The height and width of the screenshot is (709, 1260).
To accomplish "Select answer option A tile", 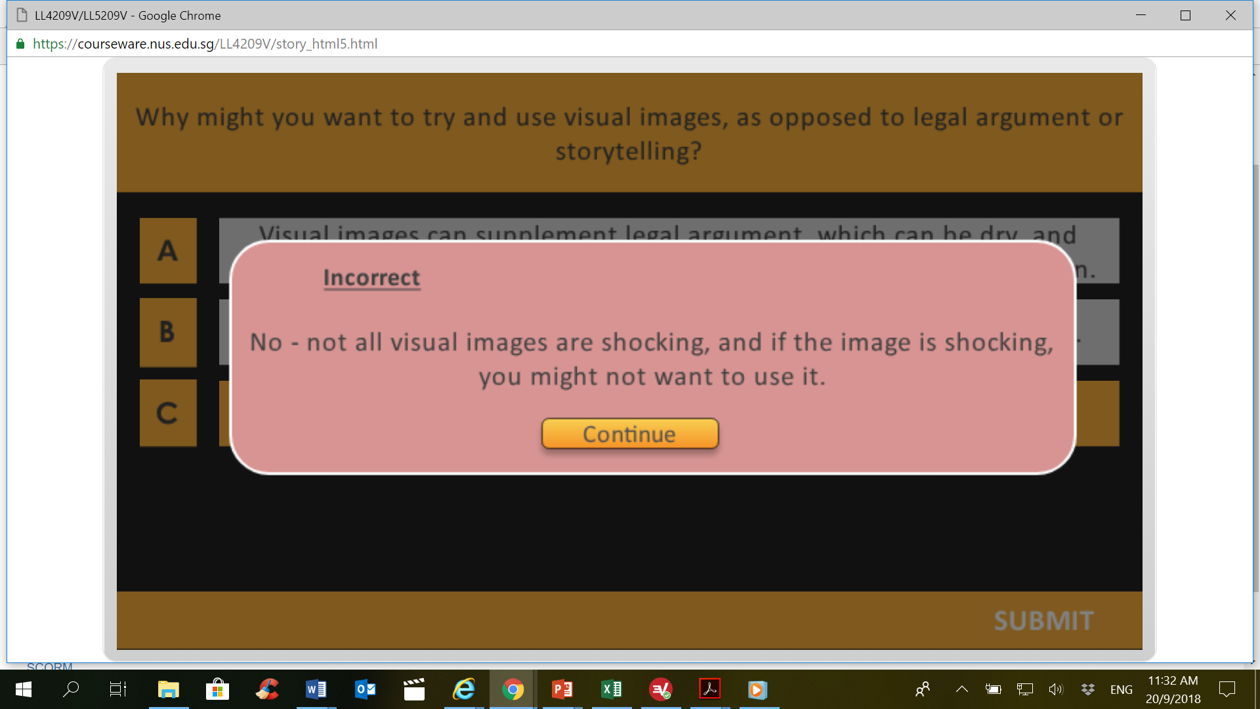I will point(168,251).
